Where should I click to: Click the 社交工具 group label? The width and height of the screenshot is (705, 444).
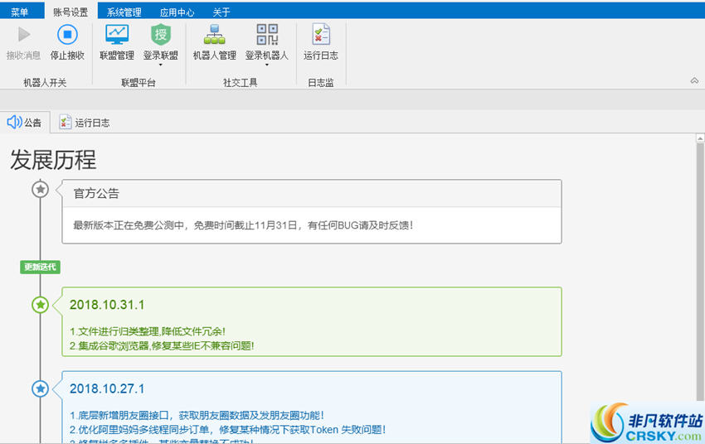coord(241,83)
